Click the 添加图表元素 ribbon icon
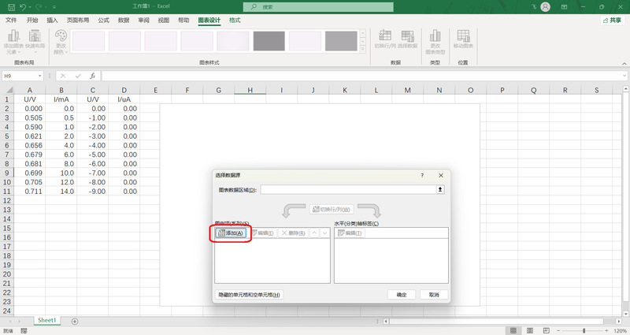 13,42
